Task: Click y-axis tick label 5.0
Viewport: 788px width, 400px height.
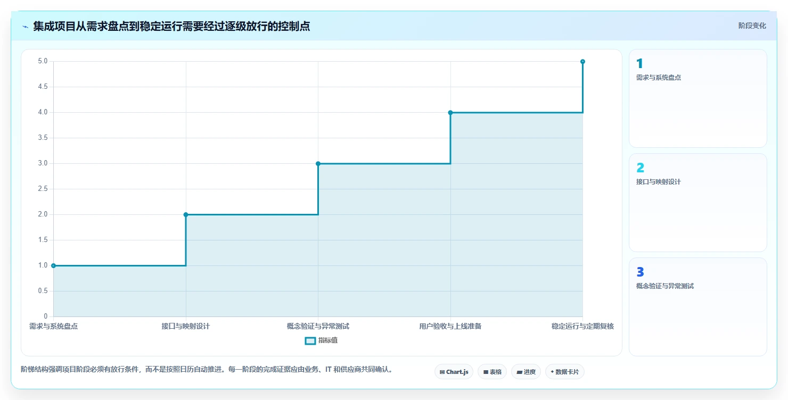Action: (43, 61)
